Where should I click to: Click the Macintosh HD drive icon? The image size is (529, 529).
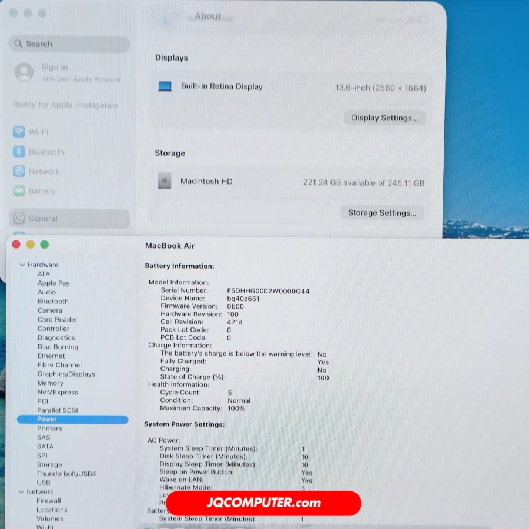coord(165,181)
